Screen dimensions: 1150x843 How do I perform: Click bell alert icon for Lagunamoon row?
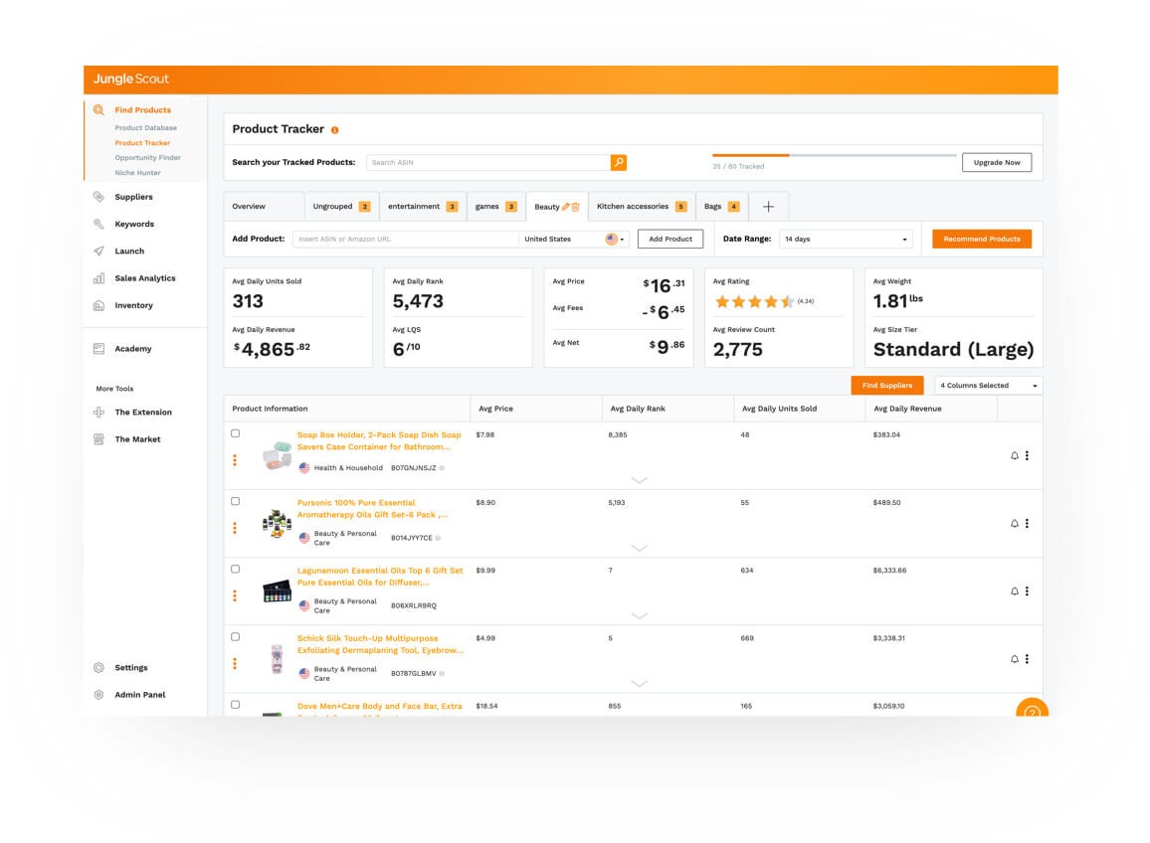tap(1015, 590)
